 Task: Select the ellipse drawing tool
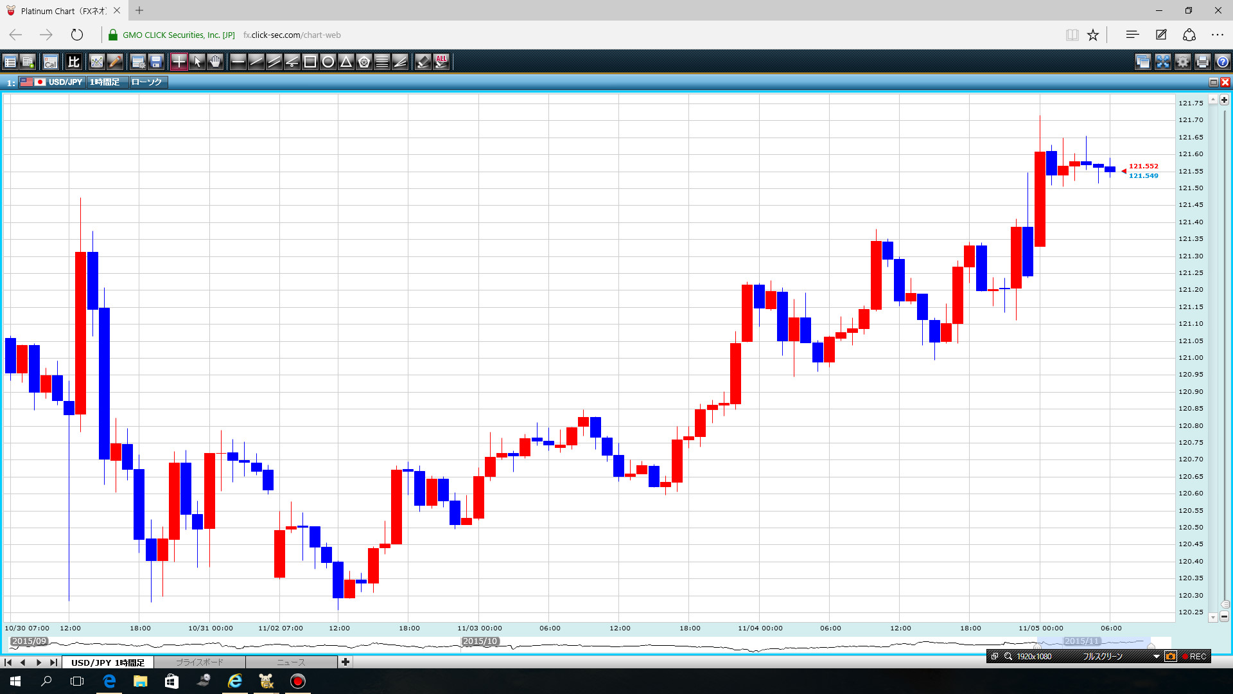(328, 62)
